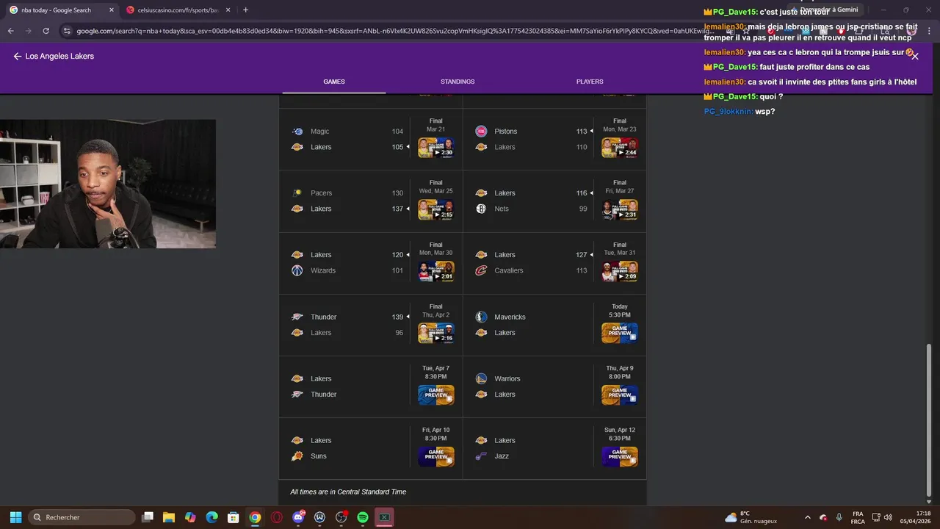This screenshot has height=529, width=940.
Task: Click the Rechercher taskbar search box
Action: [x=82, y=517]
